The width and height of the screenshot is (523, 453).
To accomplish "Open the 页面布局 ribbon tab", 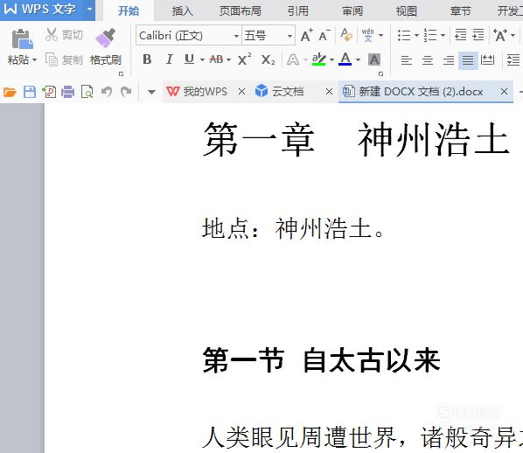I will [241, 11].
